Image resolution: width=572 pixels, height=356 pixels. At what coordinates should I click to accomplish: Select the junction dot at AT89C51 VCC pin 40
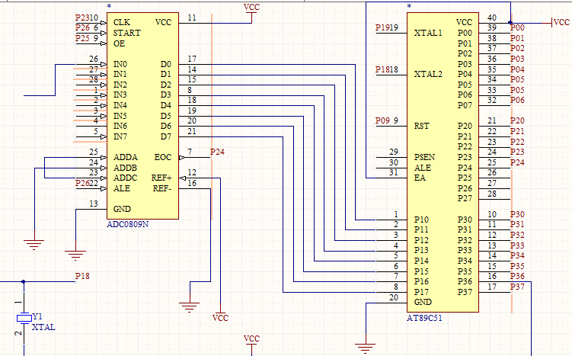coord(510,23)
